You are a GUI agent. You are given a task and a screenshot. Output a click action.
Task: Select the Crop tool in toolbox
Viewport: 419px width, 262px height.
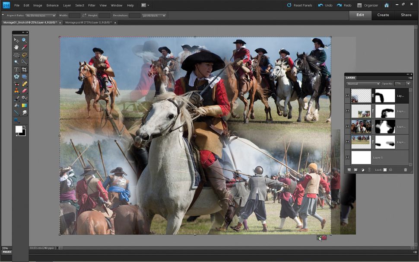25,70
